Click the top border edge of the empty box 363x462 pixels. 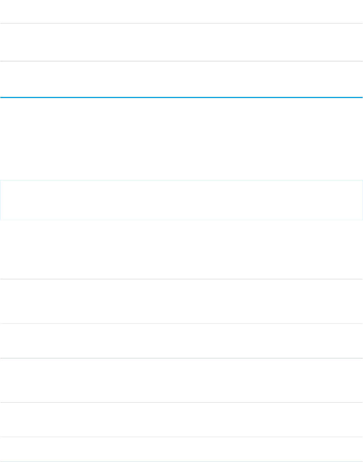[181, 180]
